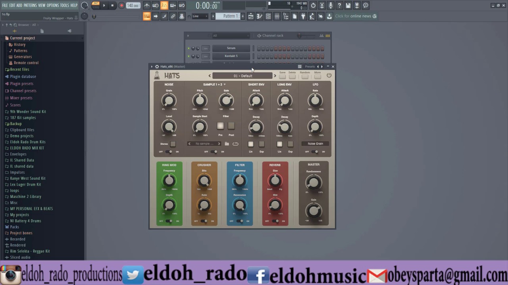Select the stamp tool icon
The image size is (508, 285).
[181, 16]
